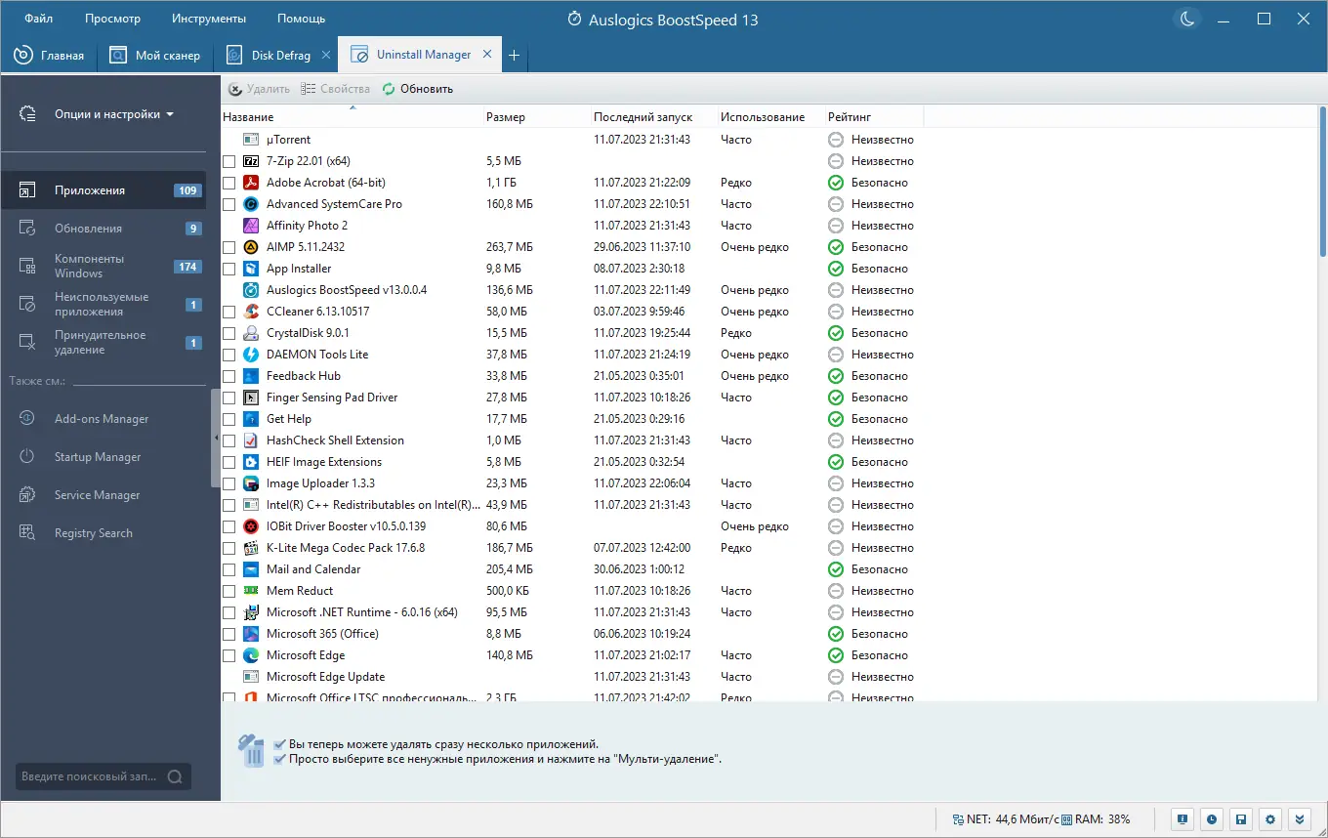Open the Просмотр menu
The height and width of the screenshot is (838, 1328).
(112, 19)
